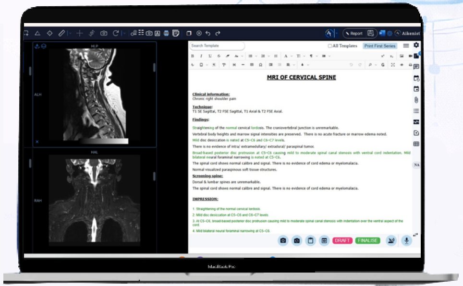This screenshot has width=463, height=286.
Task: Select the diamond target probe tool
Action: coord(49,34)
